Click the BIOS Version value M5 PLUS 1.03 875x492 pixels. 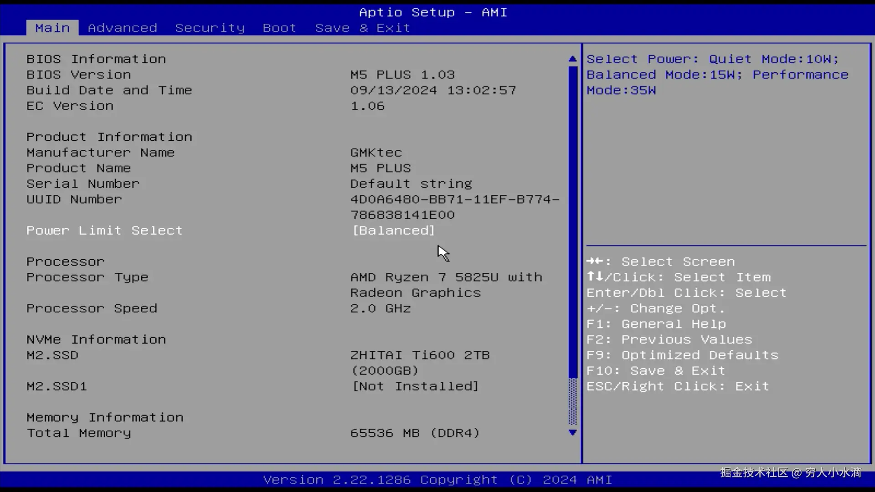(x=402, y=75)
